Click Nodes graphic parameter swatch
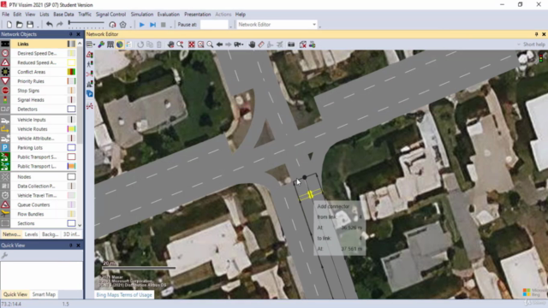The width and height of the screenshot is (548, 308). click(71, 177)
